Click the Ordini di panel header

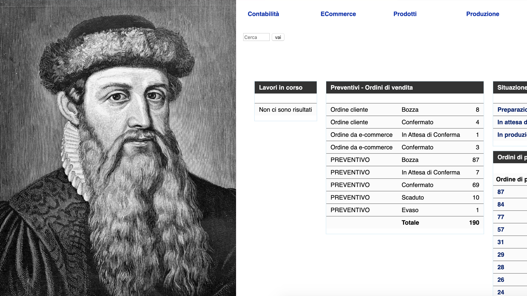tap(510, 157)
